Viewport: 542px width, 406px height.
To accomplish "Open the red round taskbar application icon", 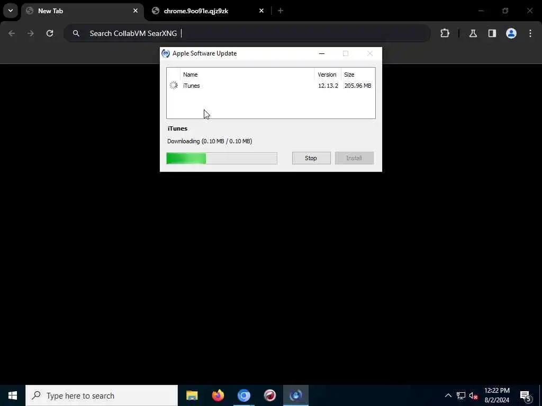I will pos(269,395).
